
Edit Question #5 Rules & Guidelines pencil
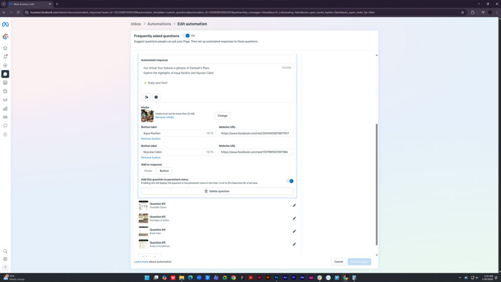pos(294,244)
